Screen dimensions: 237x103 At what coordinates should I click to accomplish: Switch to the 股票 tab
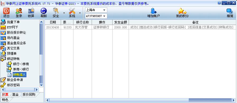coord(5,95)
